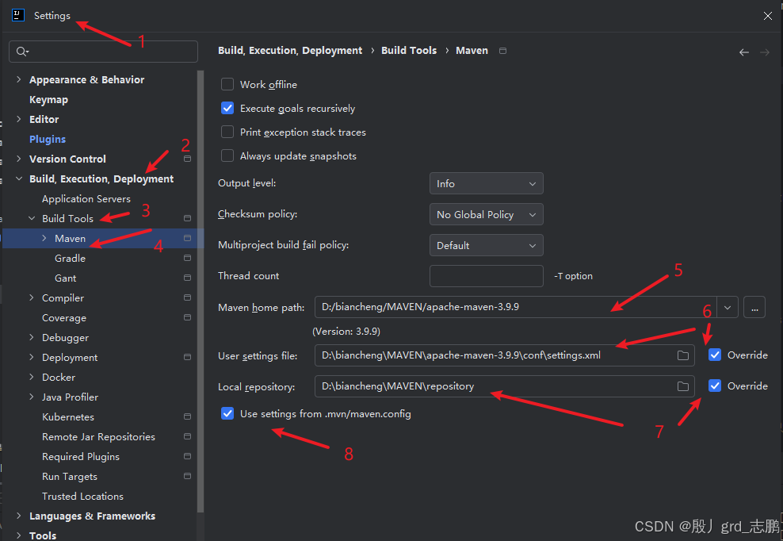Click Build, Execution, Deployment breadcrumb
The height and width of the screenshot is (541, 783).
coord(290,51)
